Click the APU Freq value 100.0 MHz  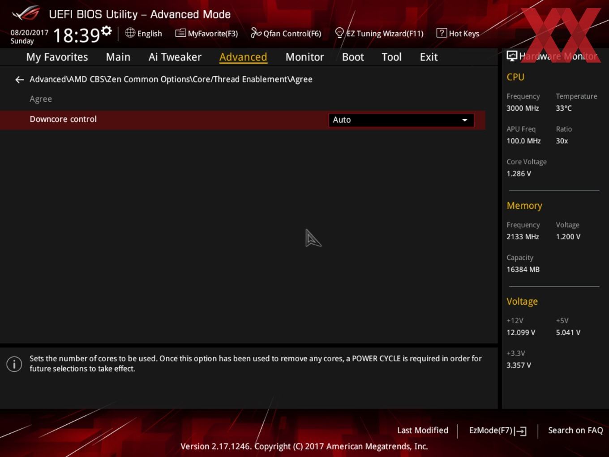[523, 141]
